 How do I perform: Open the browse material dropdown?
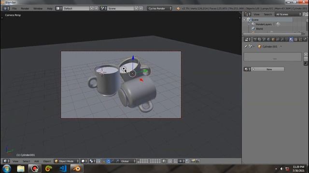click(247, 69)
